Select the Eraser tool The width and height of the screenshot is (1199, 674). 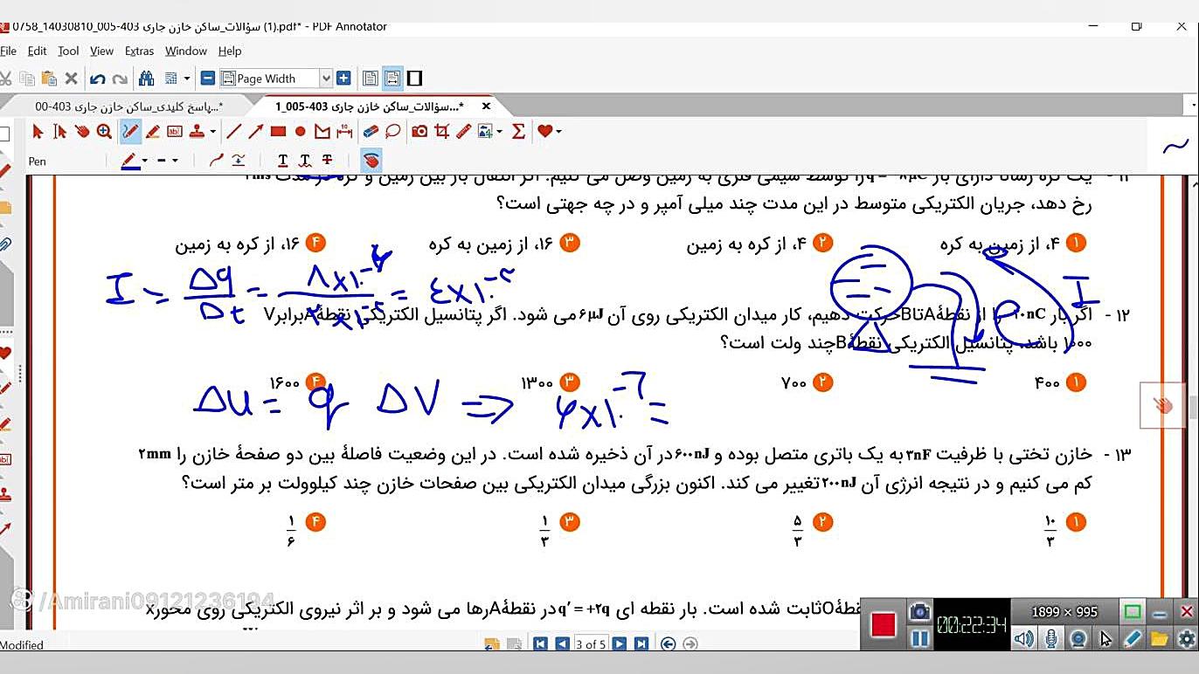click(x=371, y=132)
